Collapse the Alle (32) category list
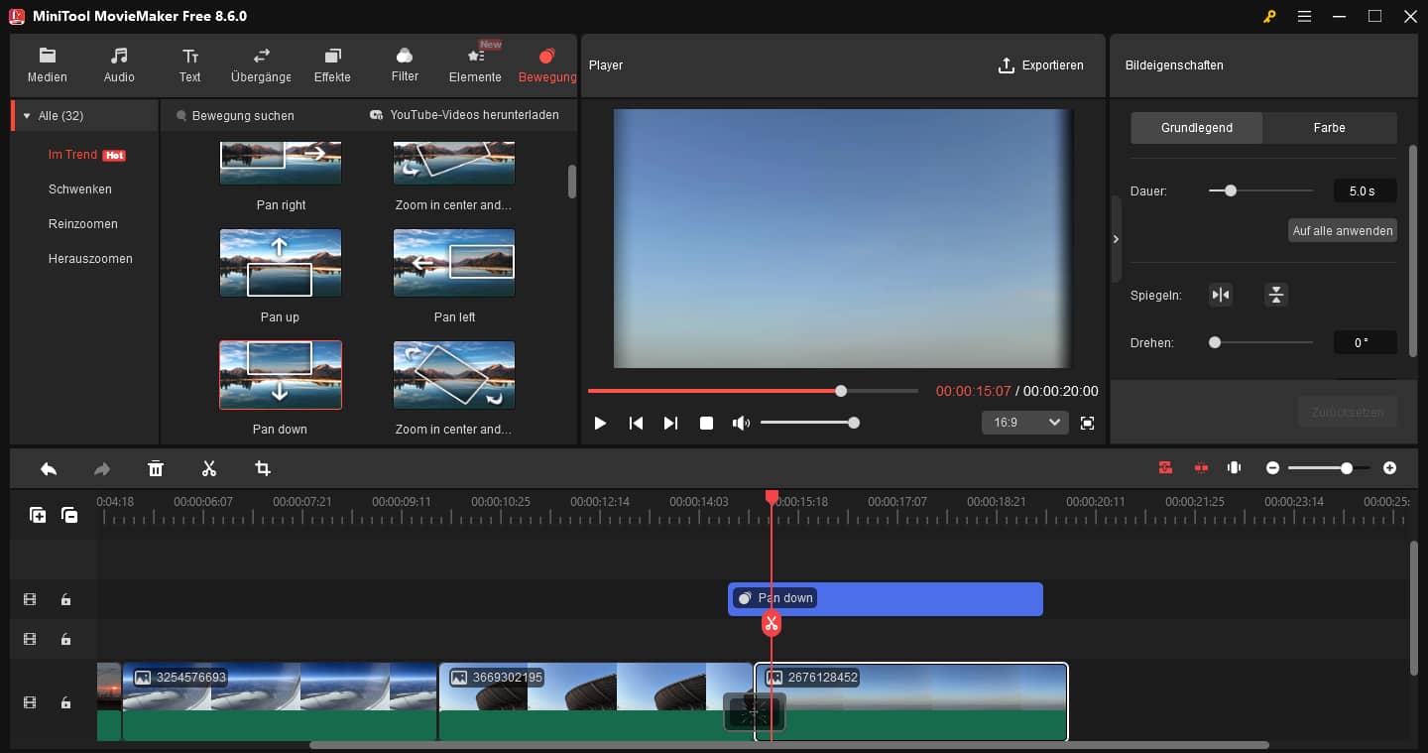This screenshot has width=1428, height=753. coord(27,116)
